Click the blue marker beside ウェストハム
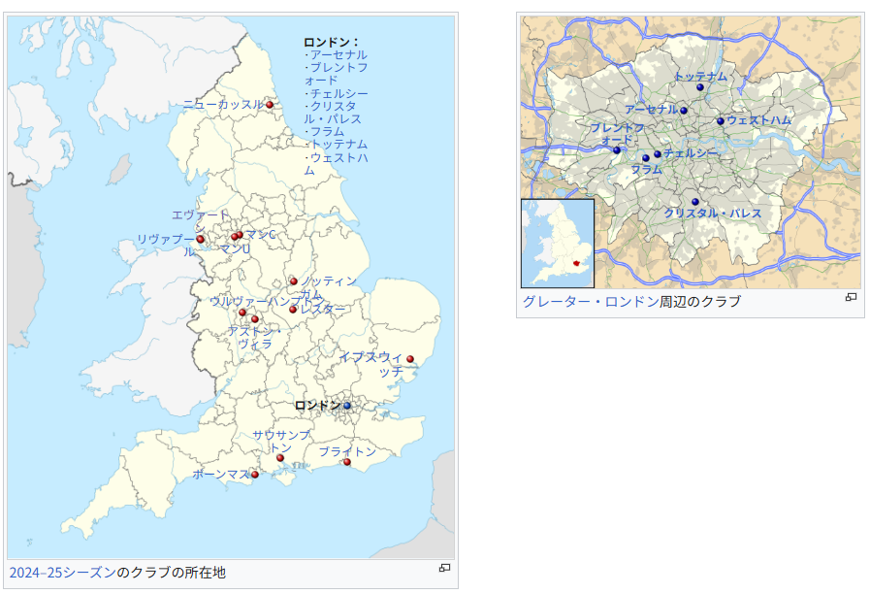 [721, 121]
